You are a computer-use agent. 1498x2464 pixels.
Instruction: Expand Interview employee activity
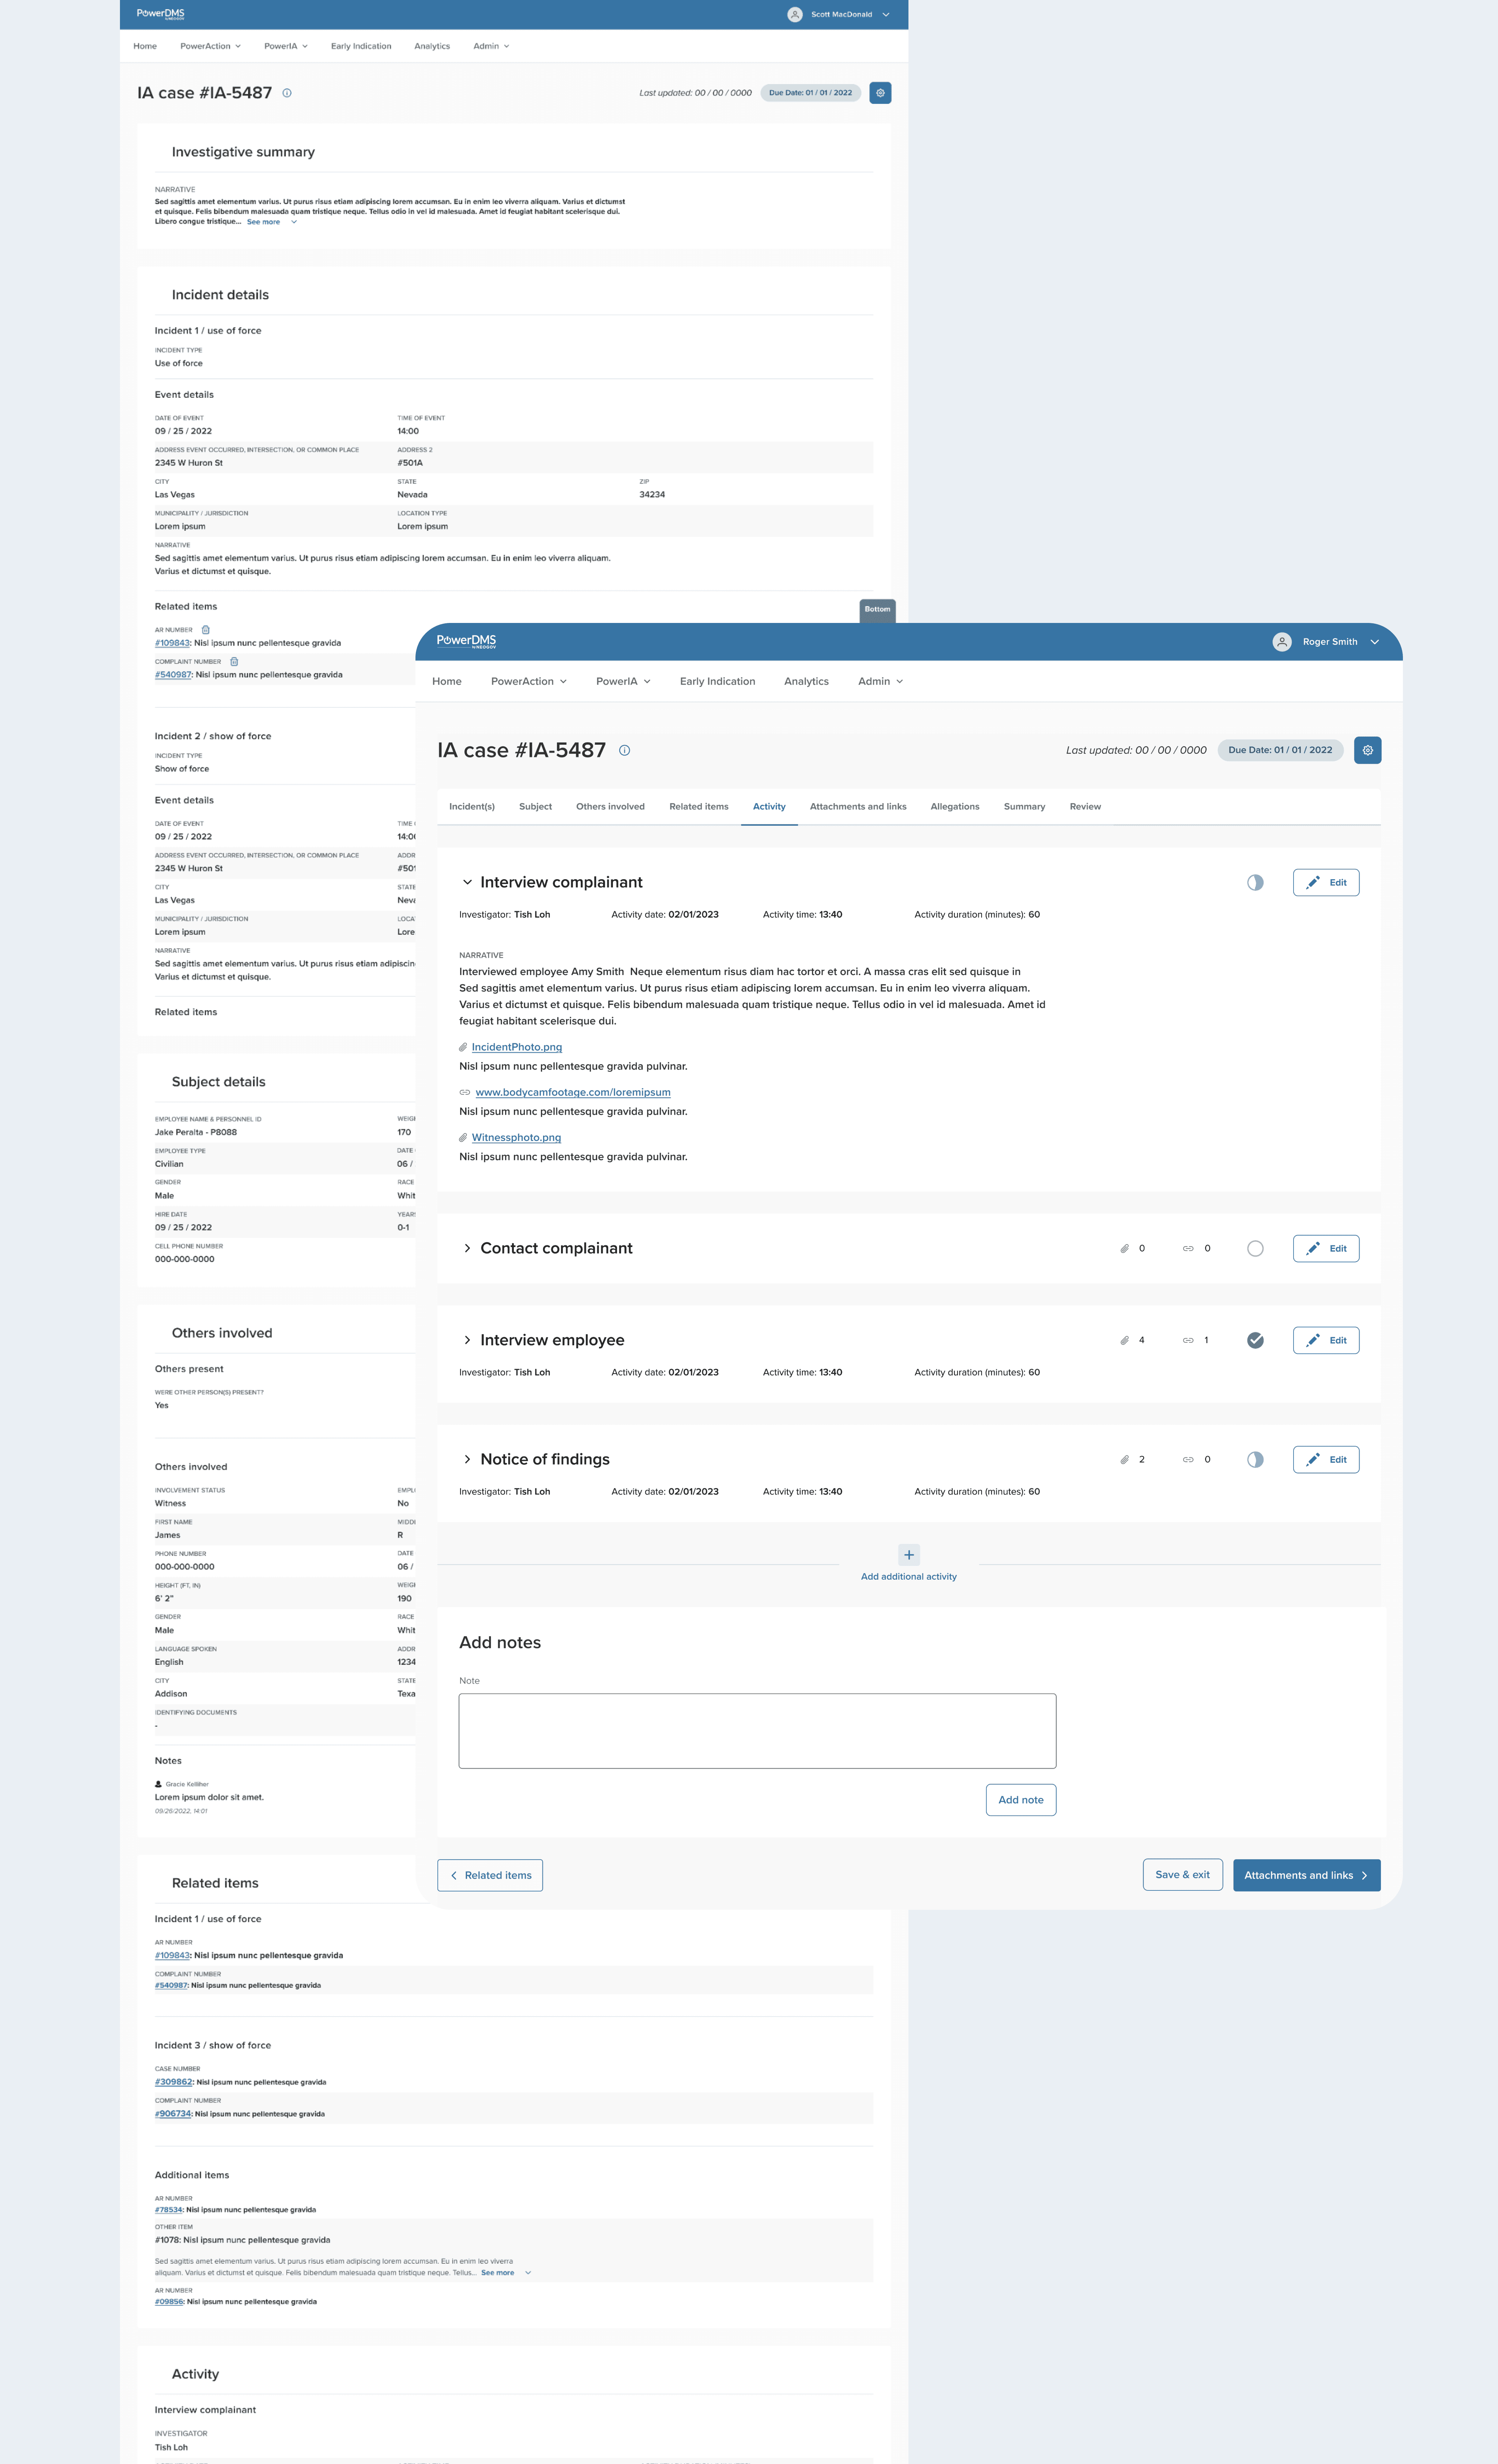tap(467, 1340)
